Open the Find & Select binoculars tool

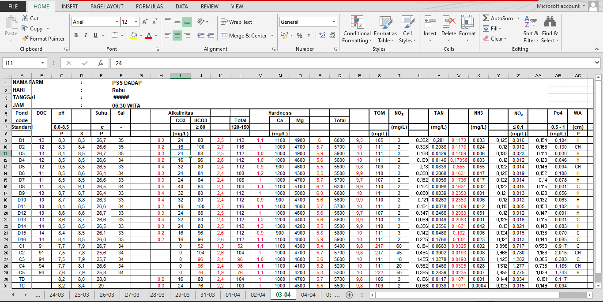(x=550, y=30)
